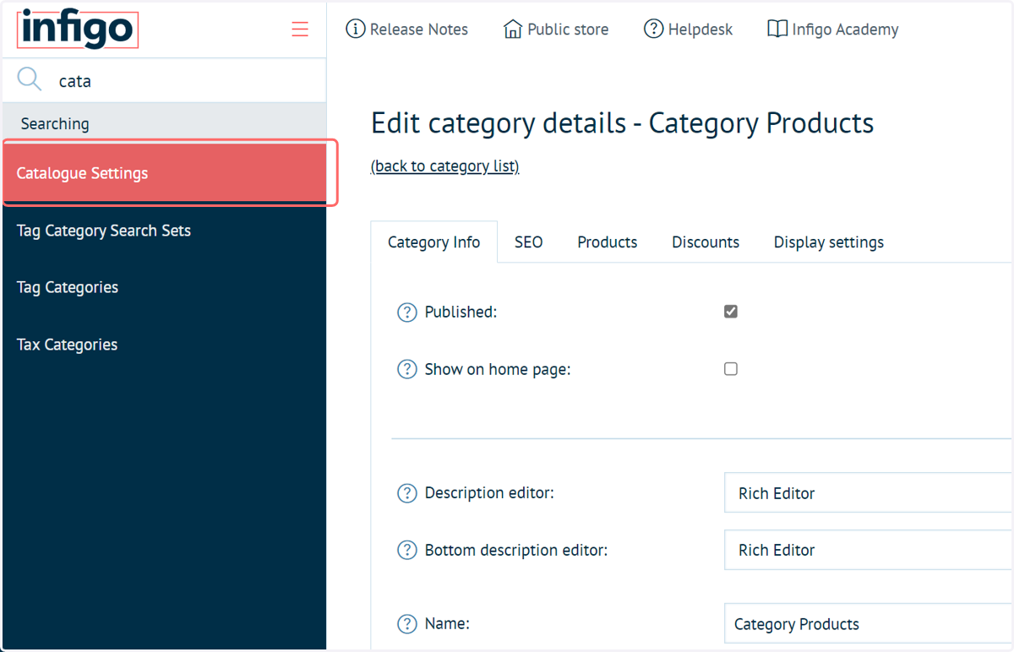
Task: Click the Infigo logo
Action: 77,29
